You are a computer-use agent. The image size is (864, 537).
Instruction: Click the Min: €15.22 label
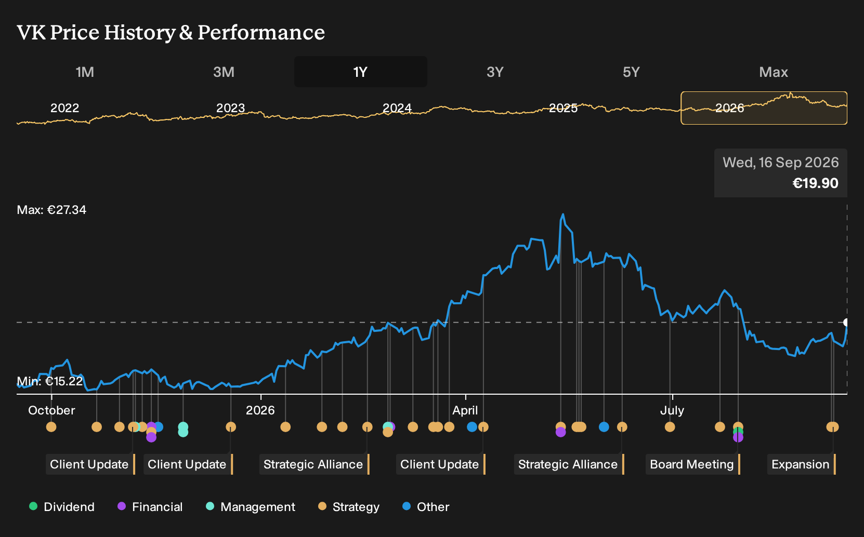50,381
